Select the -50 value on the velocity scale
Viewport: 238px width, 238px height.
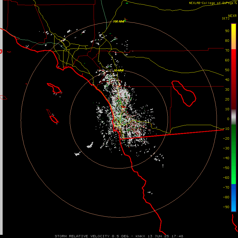click(226, 168)
